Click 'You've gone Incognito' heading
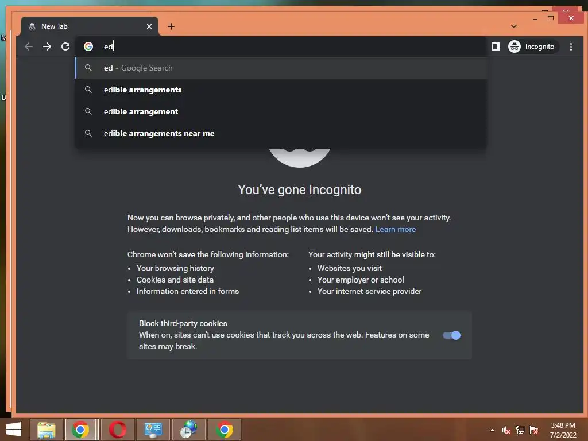588x441 pixels. (x=300, y=189)
